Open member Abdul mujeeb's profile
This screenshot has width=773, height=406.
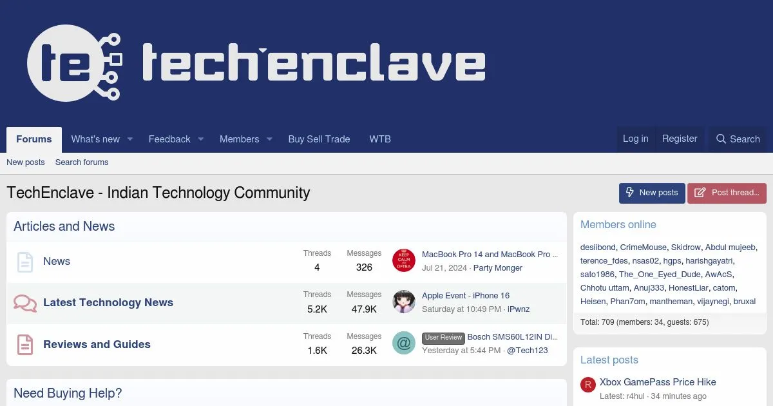pos(730,247)
